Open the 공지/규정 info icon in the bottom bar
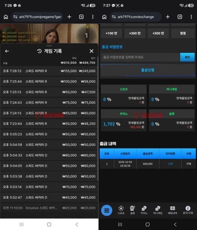197x230 pixels. point(188,210)
